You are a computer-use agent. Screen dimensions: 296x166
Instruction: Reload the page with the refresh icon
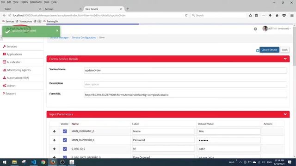coord(186,15)
